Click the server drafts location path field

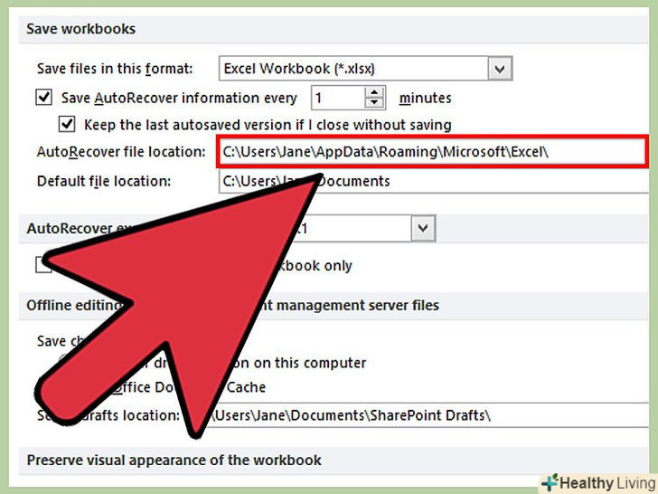tap(428, 415)
